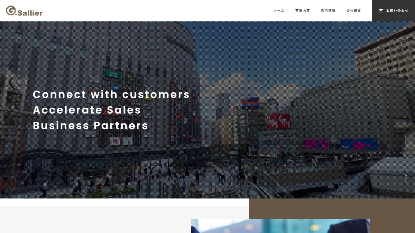Click the Sallier wordmark text
Image resolution: width=415 pixels, height=233 pixels.
pyautogui.click(x=30, y=13)
